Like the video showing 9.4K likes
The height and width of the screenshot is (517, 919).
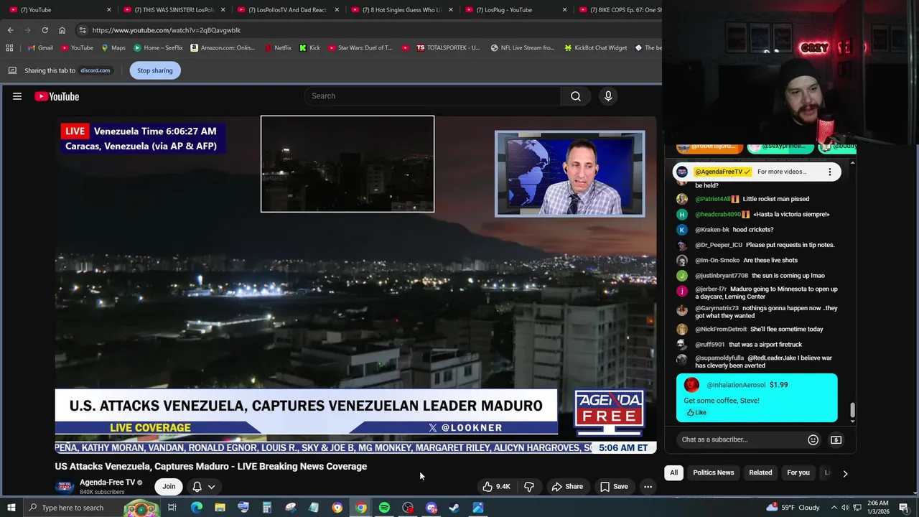496,487
